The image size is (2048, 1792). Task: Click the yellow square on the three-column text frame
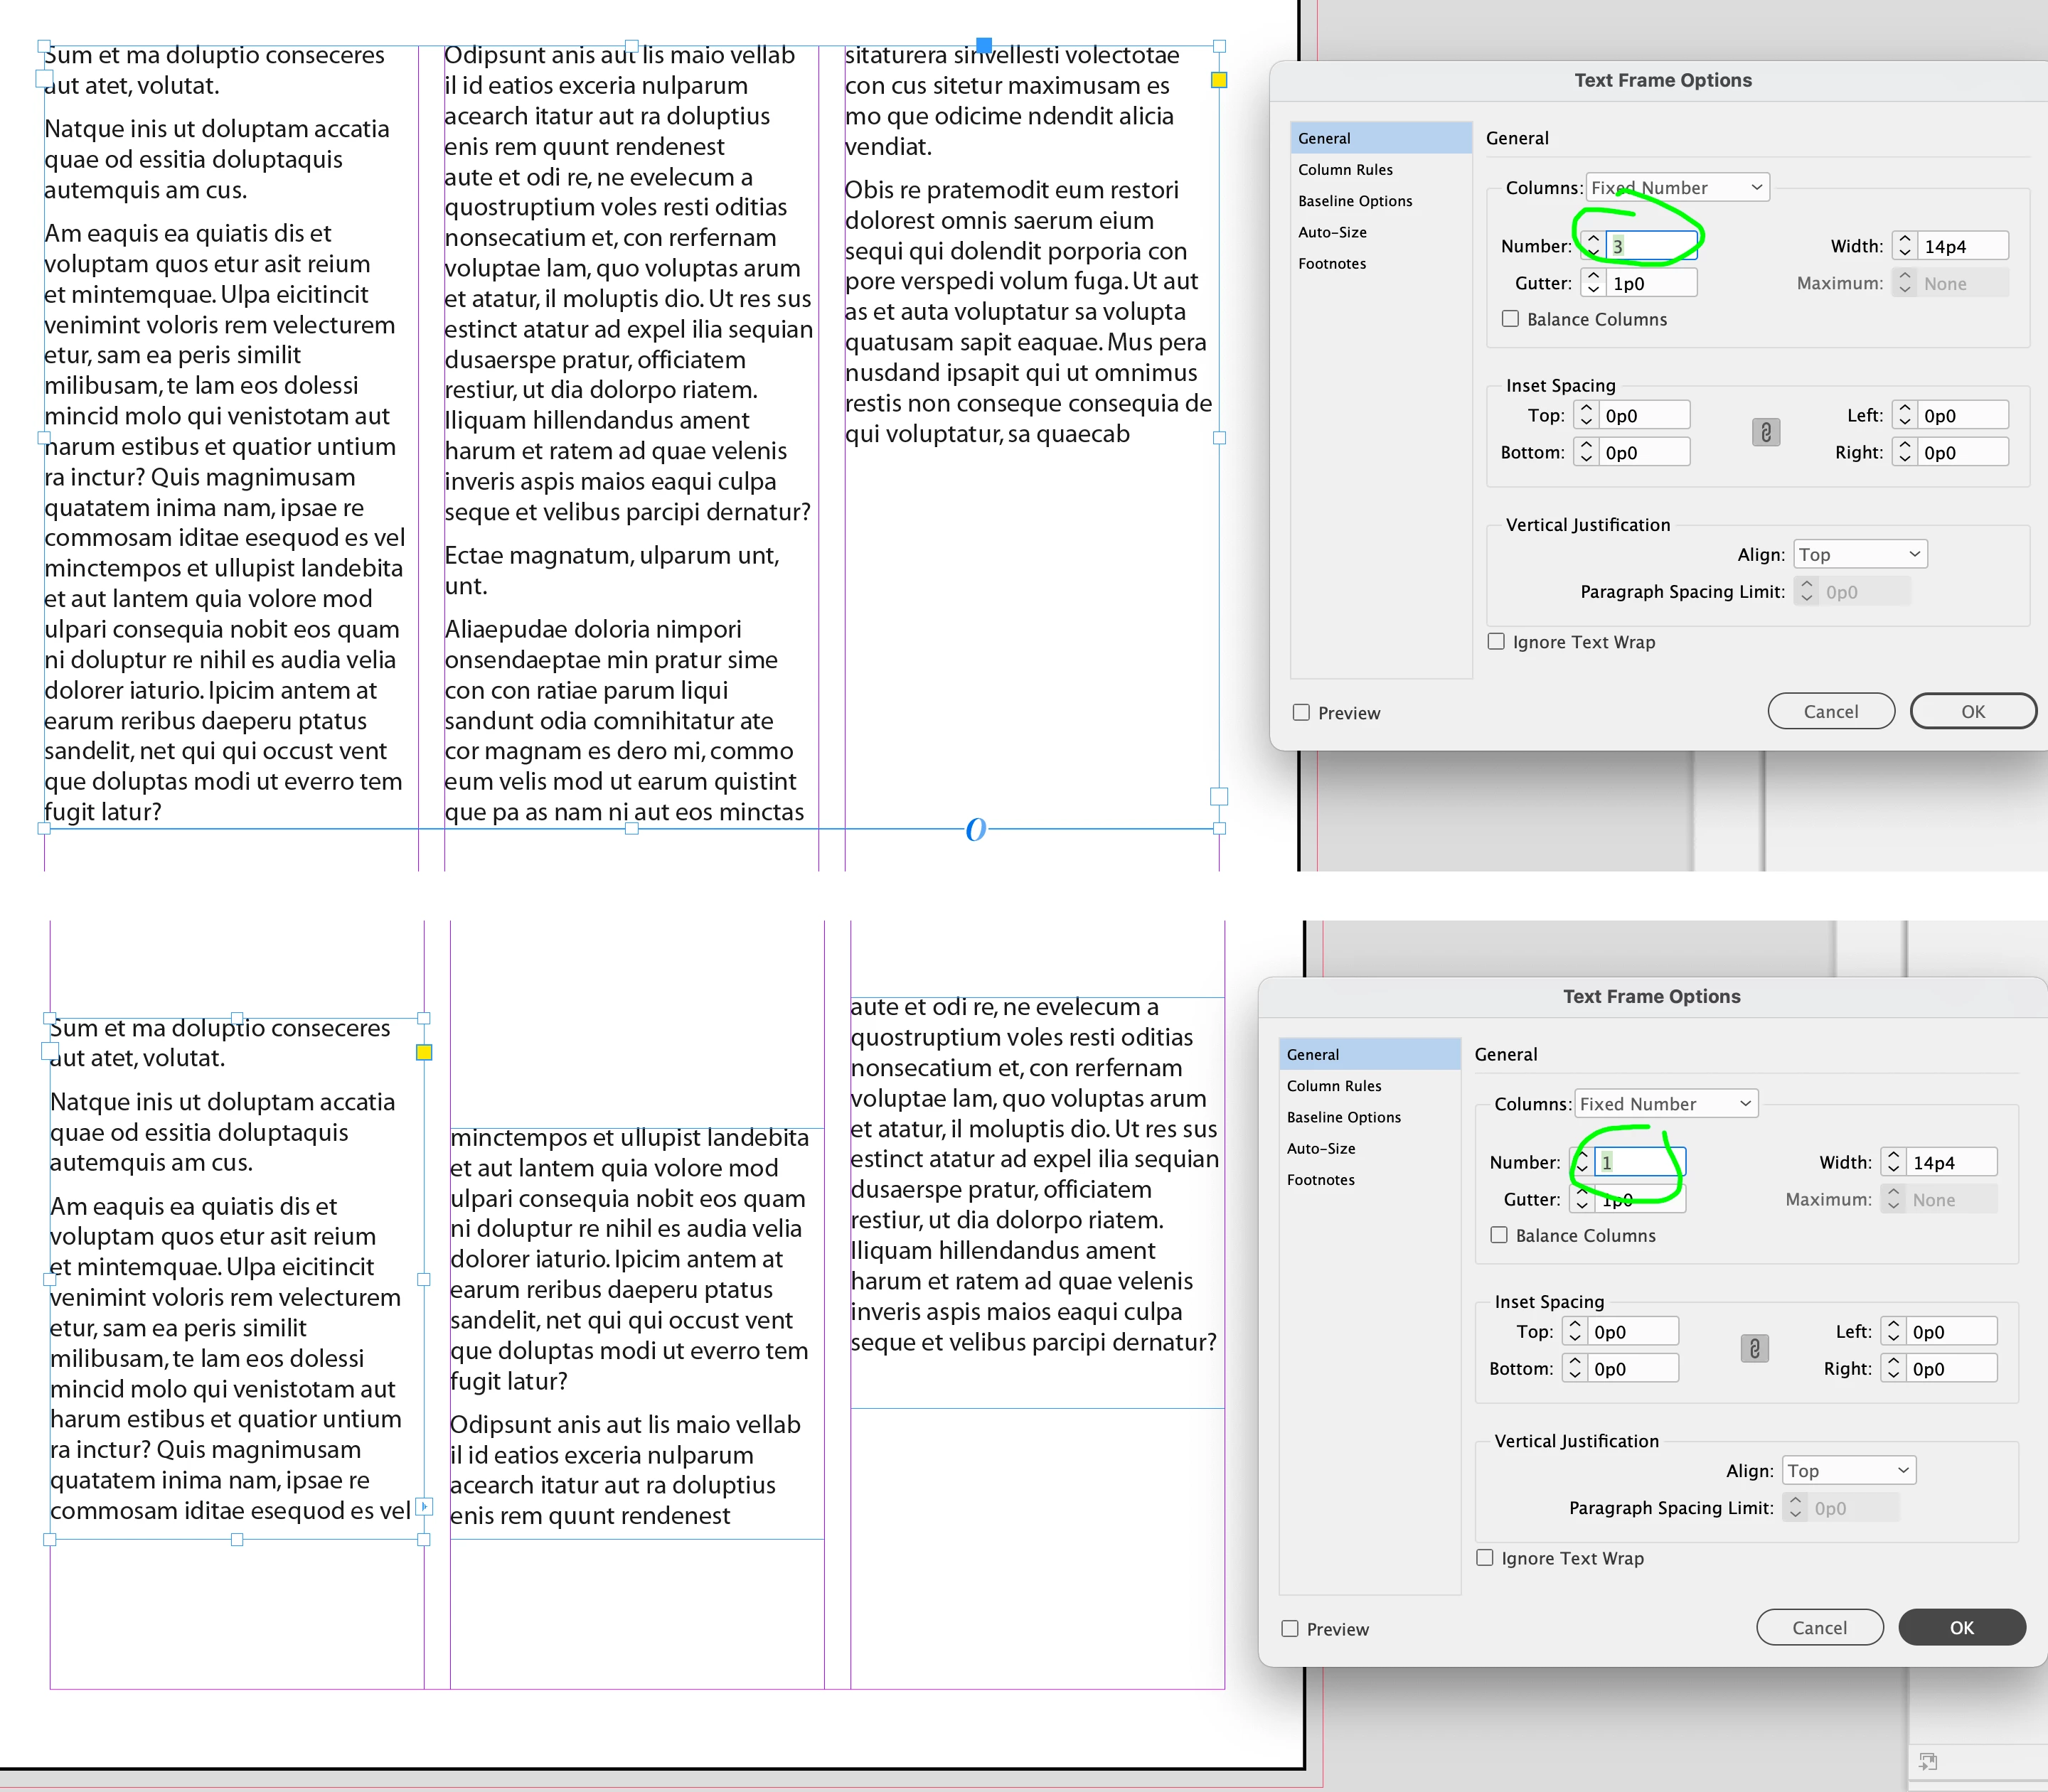pos(1219,80)
